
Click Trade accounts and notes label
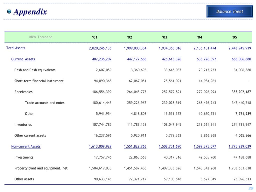pyautogui.click(x=45, y=103)
